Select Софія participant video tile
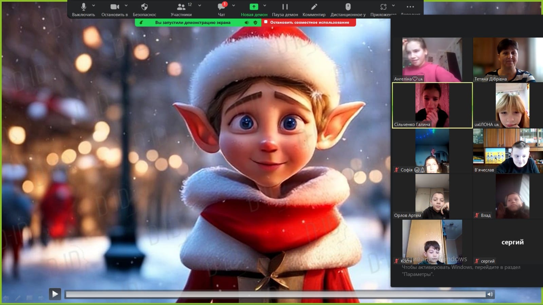The height and width of the screenshot is (305, 543). 432,151
